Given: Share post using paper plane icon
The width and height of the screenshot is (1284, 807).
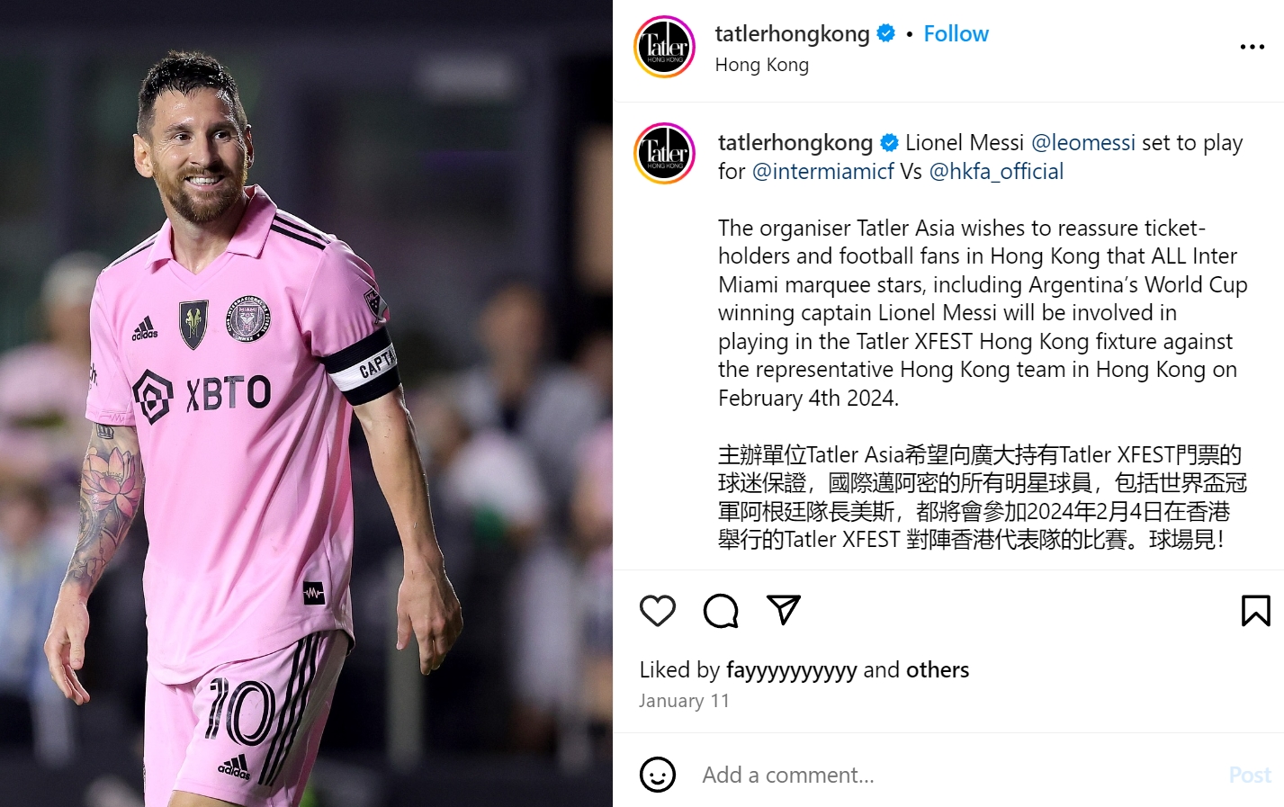Looking at the screenshot, I should pyautogui.click(x=784, y=610).
